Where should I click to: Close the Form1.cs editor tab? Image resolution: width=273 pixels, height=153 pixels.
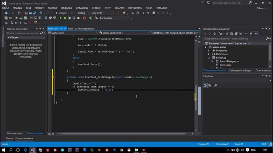tap(65, 28)
